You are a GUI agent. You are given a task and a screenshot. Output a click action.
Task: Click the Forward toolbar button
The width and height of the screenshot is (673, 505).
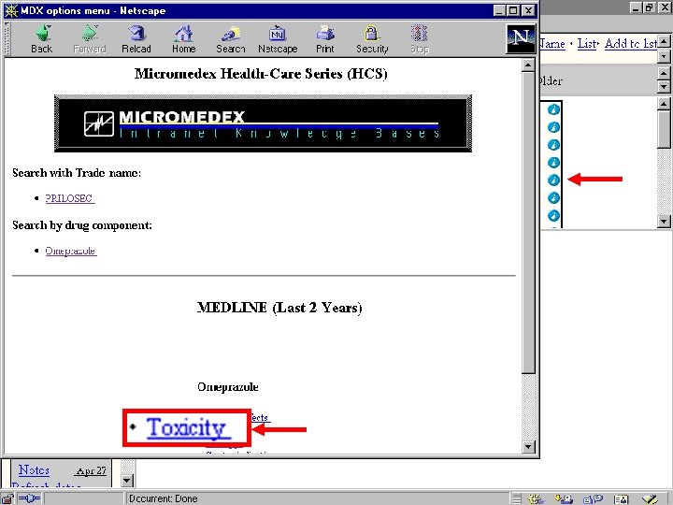[x=90, y=39]
